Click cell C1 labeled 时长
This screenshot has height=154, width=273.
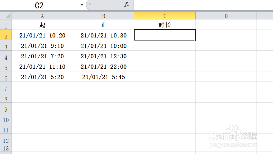coord(165,25)
